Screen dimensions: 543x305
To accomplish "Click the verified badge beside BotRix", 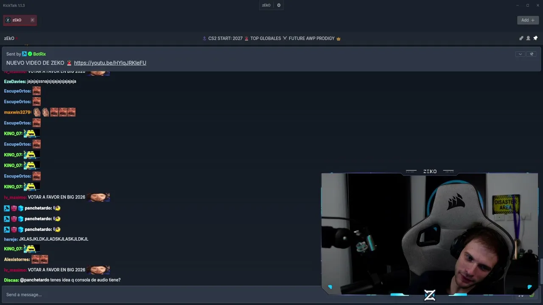I will point(30,54).
